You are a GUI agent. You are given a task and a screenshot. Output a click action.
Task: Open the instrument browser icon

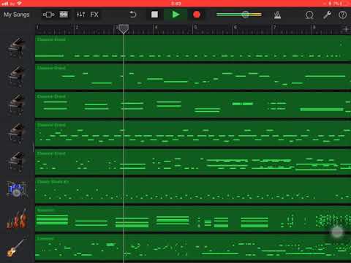49,15
